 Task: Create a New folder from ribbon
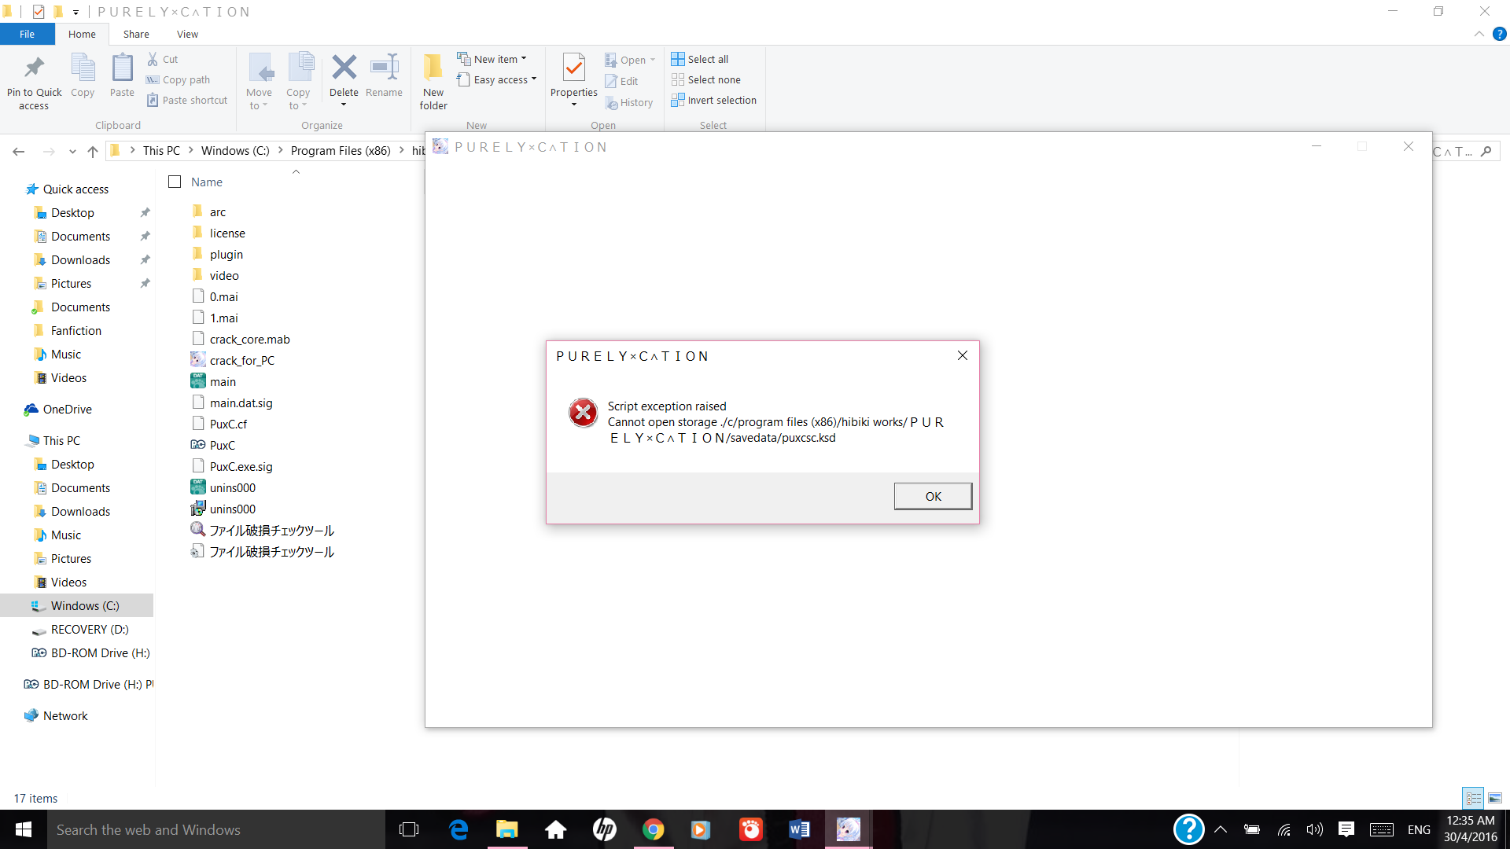tap(433, 83)
